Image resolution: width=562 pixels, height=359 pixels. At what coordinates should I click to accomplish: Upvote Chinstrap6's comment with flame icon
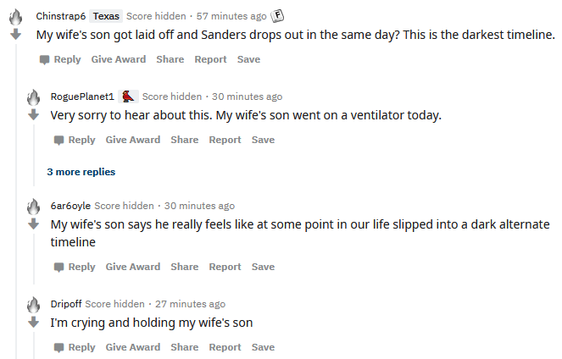coord(15,17)
